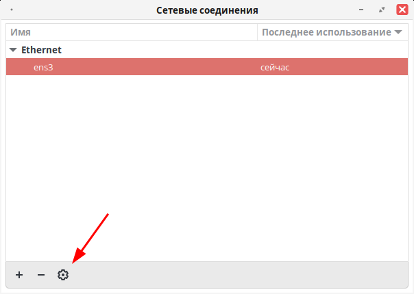
Task: Collapse the Ethernet group triangle
Action: 13,49
